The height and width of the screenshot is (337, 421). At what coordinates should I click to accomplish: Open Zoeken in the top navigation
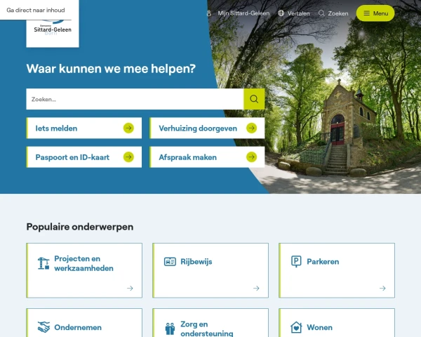tap(338, 13)
